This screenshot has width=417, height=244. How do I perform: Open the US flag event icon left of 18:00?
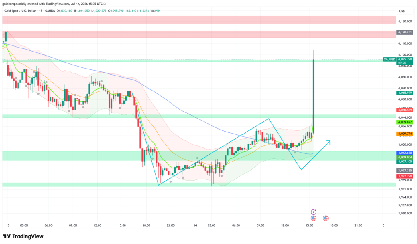[325, 218]
